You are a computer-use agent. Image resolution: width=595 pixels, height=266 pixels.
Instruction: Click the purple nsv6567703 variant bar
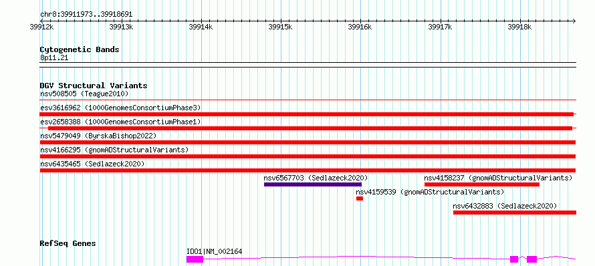(313, 184)
